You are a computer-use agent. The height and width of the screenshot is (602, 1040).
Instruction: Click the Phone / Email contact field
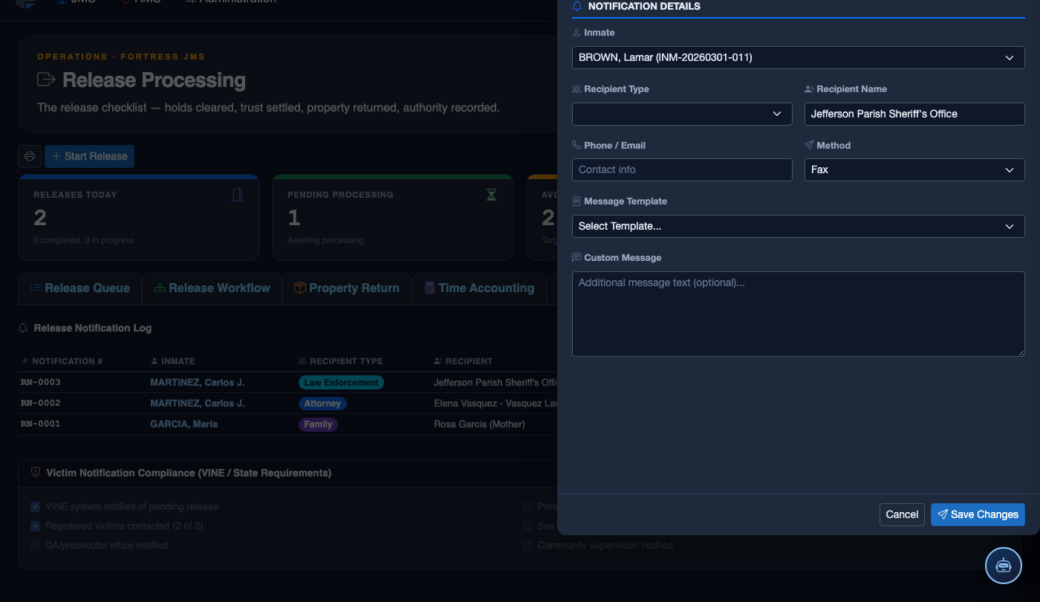pyautogui.click(x=682, y=169)
